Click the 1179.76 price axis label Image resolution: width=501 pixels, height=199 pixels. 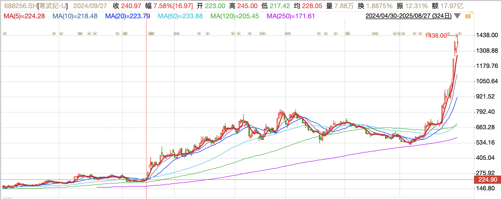pos(487,66)
